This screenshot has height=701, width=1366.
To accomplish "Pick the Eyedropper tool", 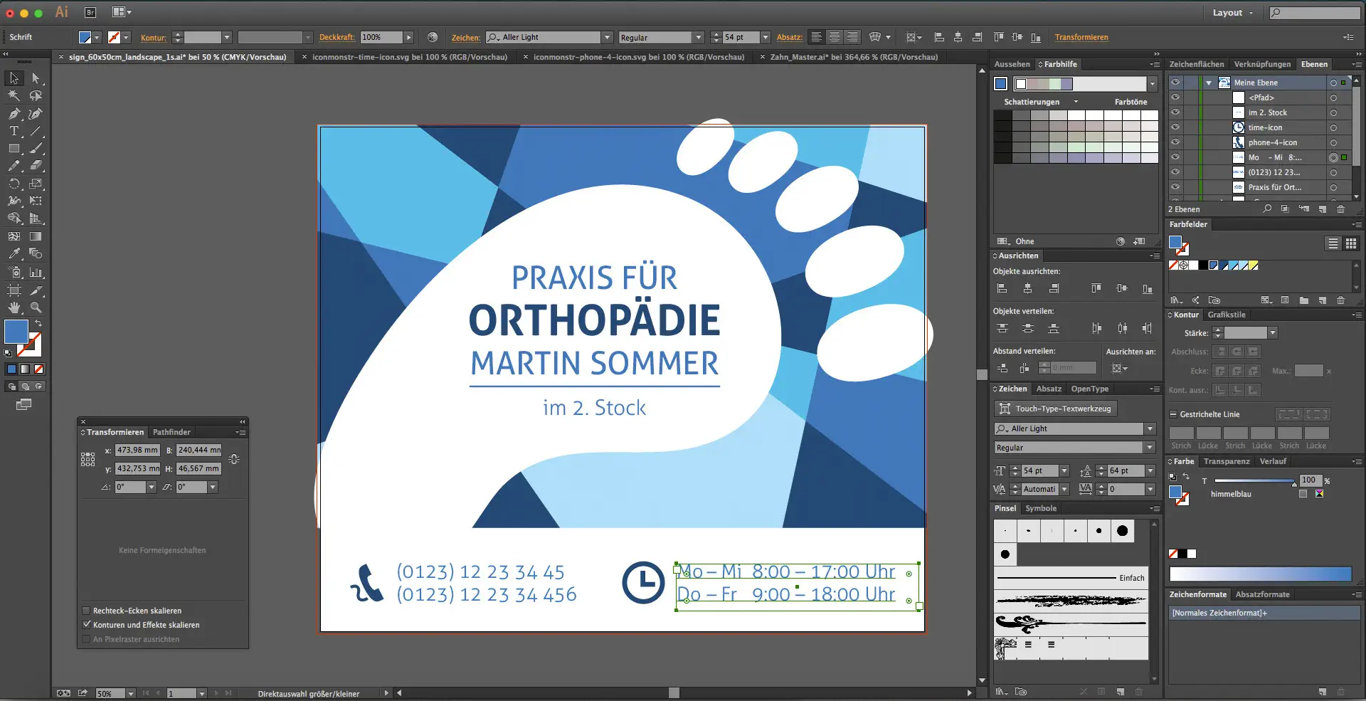I will tap(14, 253).
